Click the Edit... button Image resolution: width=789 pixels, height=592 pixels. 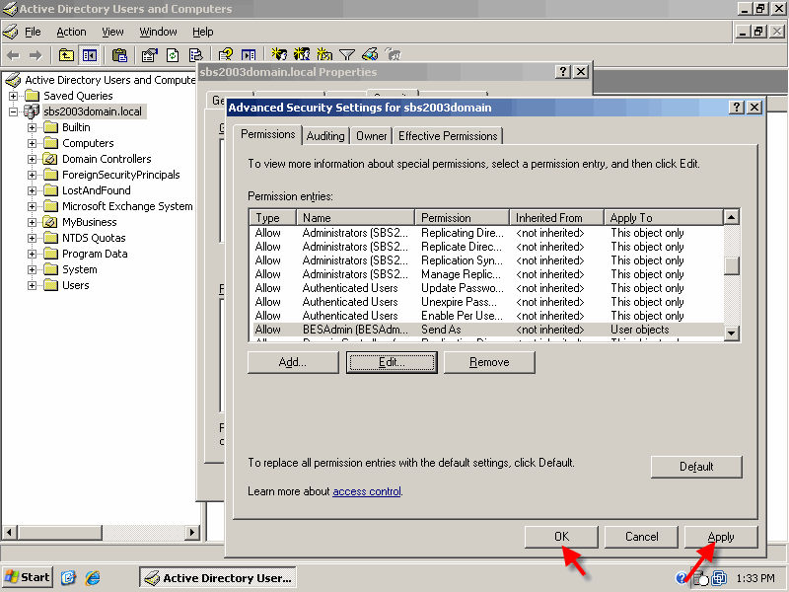pyautogui.click(x=392, y=362)
